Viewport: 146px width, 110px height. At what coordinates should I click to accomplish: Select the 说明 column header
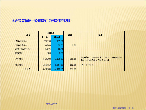(x=100, y=35)
